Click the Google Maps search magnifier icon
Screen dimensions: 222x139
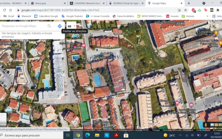pos(50,26)
